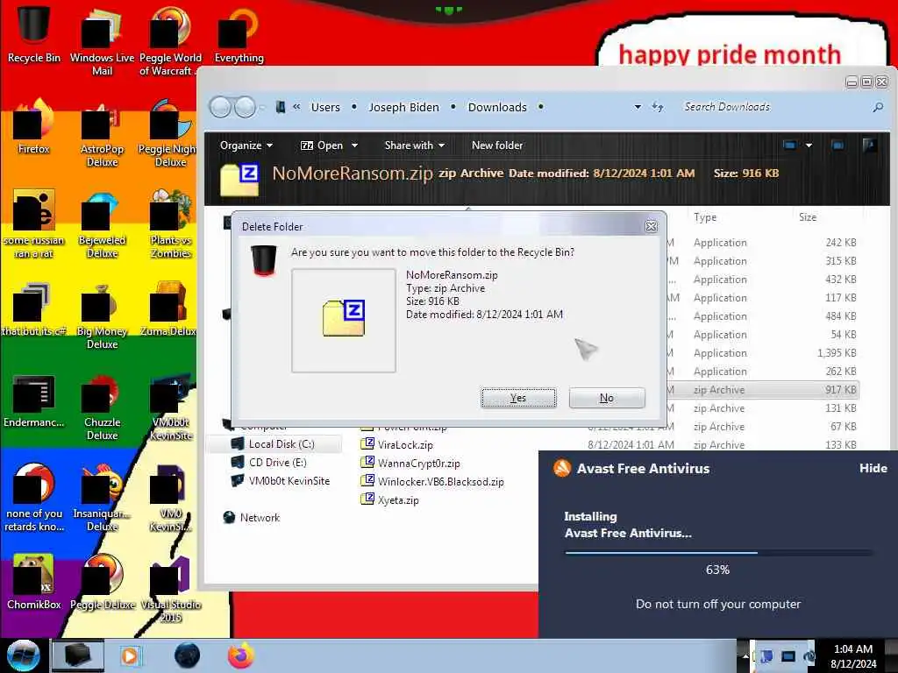
Task: Open the Share with dropdown
Action: point(415,145)
